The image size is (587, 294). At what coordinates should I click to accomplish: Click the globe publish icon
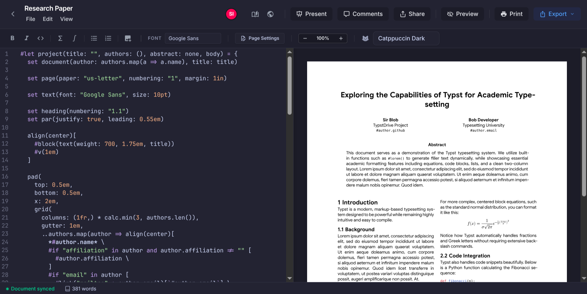[x=270, y=14]
